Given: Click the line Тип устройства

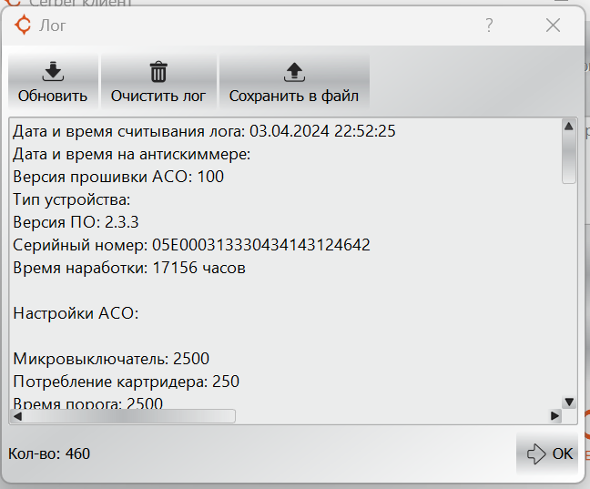Looking at the screenshot, I should pyautogui.click(x=72, y=200).
